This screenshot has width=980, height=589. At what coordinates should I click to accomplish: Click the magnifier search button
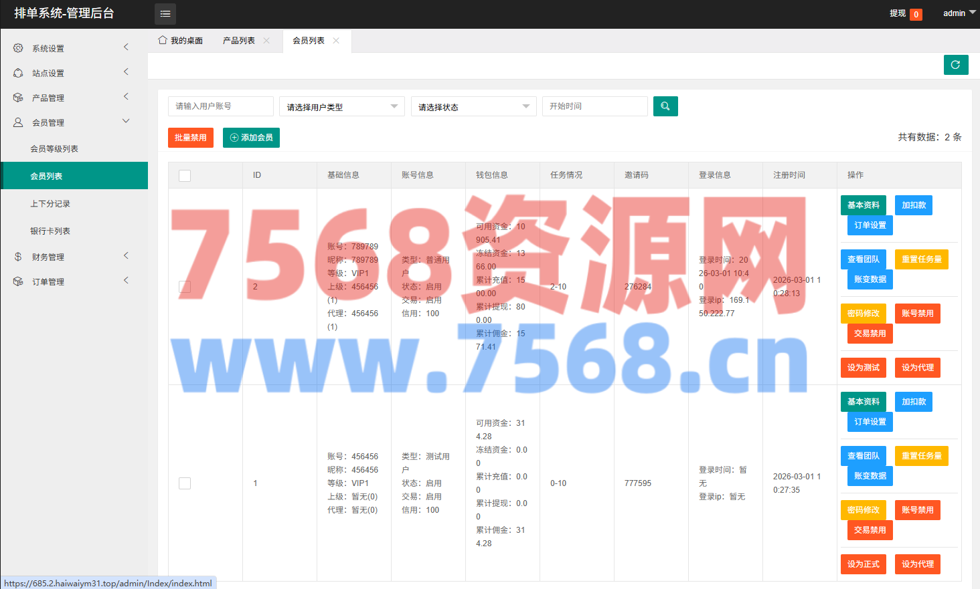[x=665, y=106]
